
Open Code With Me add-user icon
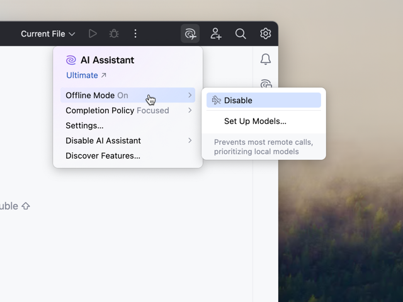point(215,33)
